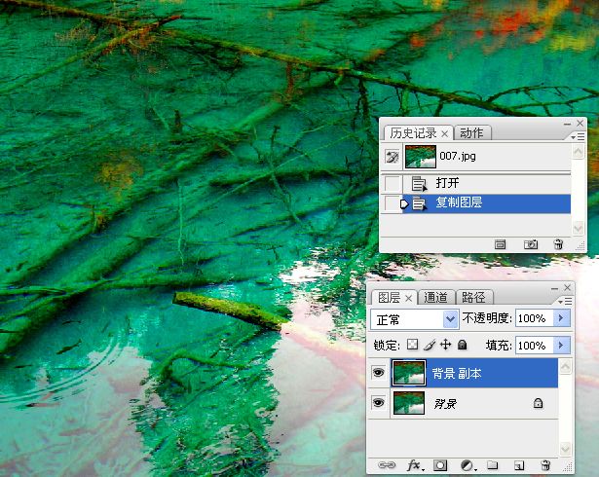Open the fx layer style menu
Image resolution: width=599 pixels, height=477 pixels.
point(415,465)
